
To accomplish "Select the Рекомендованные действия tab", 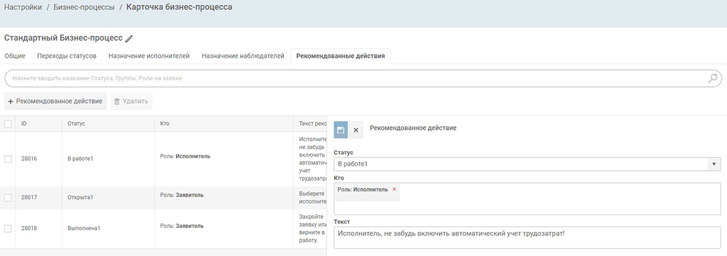I will tap(340, 57).
